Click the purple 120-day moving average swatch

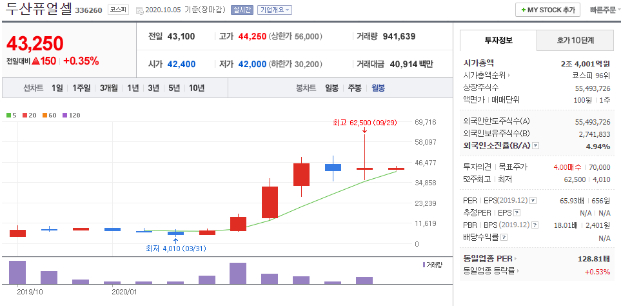[65, 116]
